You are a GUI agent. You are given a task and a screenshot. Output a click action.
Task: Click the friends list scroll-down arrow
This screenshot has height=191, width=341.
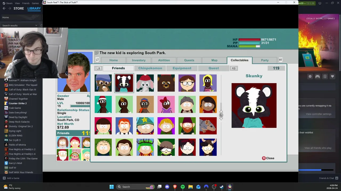click(x=221, y=119)
